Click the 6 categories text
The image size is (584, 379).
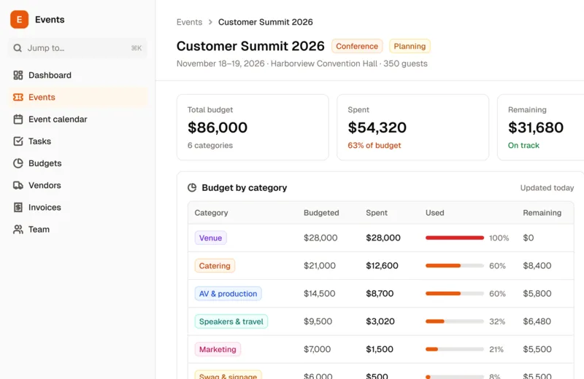210,146
